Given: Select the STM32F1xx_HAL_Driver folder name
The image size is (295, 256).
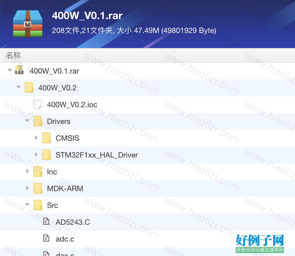Looking at the screenshot, I should 97,155.
